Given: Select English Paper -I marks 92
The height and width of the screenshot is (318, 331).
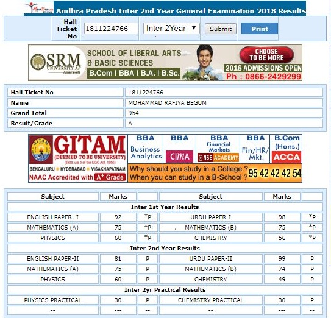Looking at the screenshot, I should (x=118, y=217).
